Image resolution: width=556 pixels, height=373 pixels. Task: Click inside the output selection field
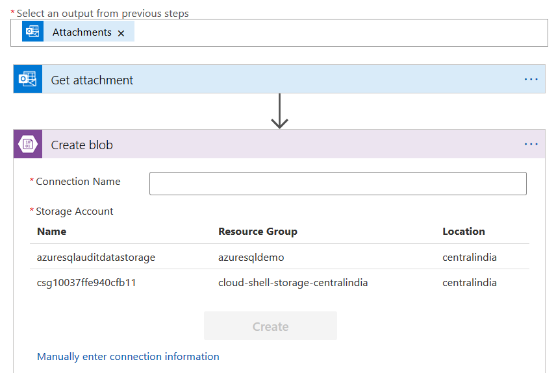point(338,32)
